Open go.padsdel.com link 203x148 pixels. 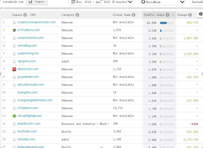tap(28, 77)
